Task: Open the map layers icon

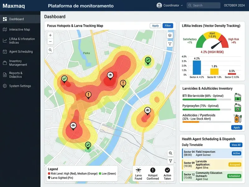Action: click(170, 35)
